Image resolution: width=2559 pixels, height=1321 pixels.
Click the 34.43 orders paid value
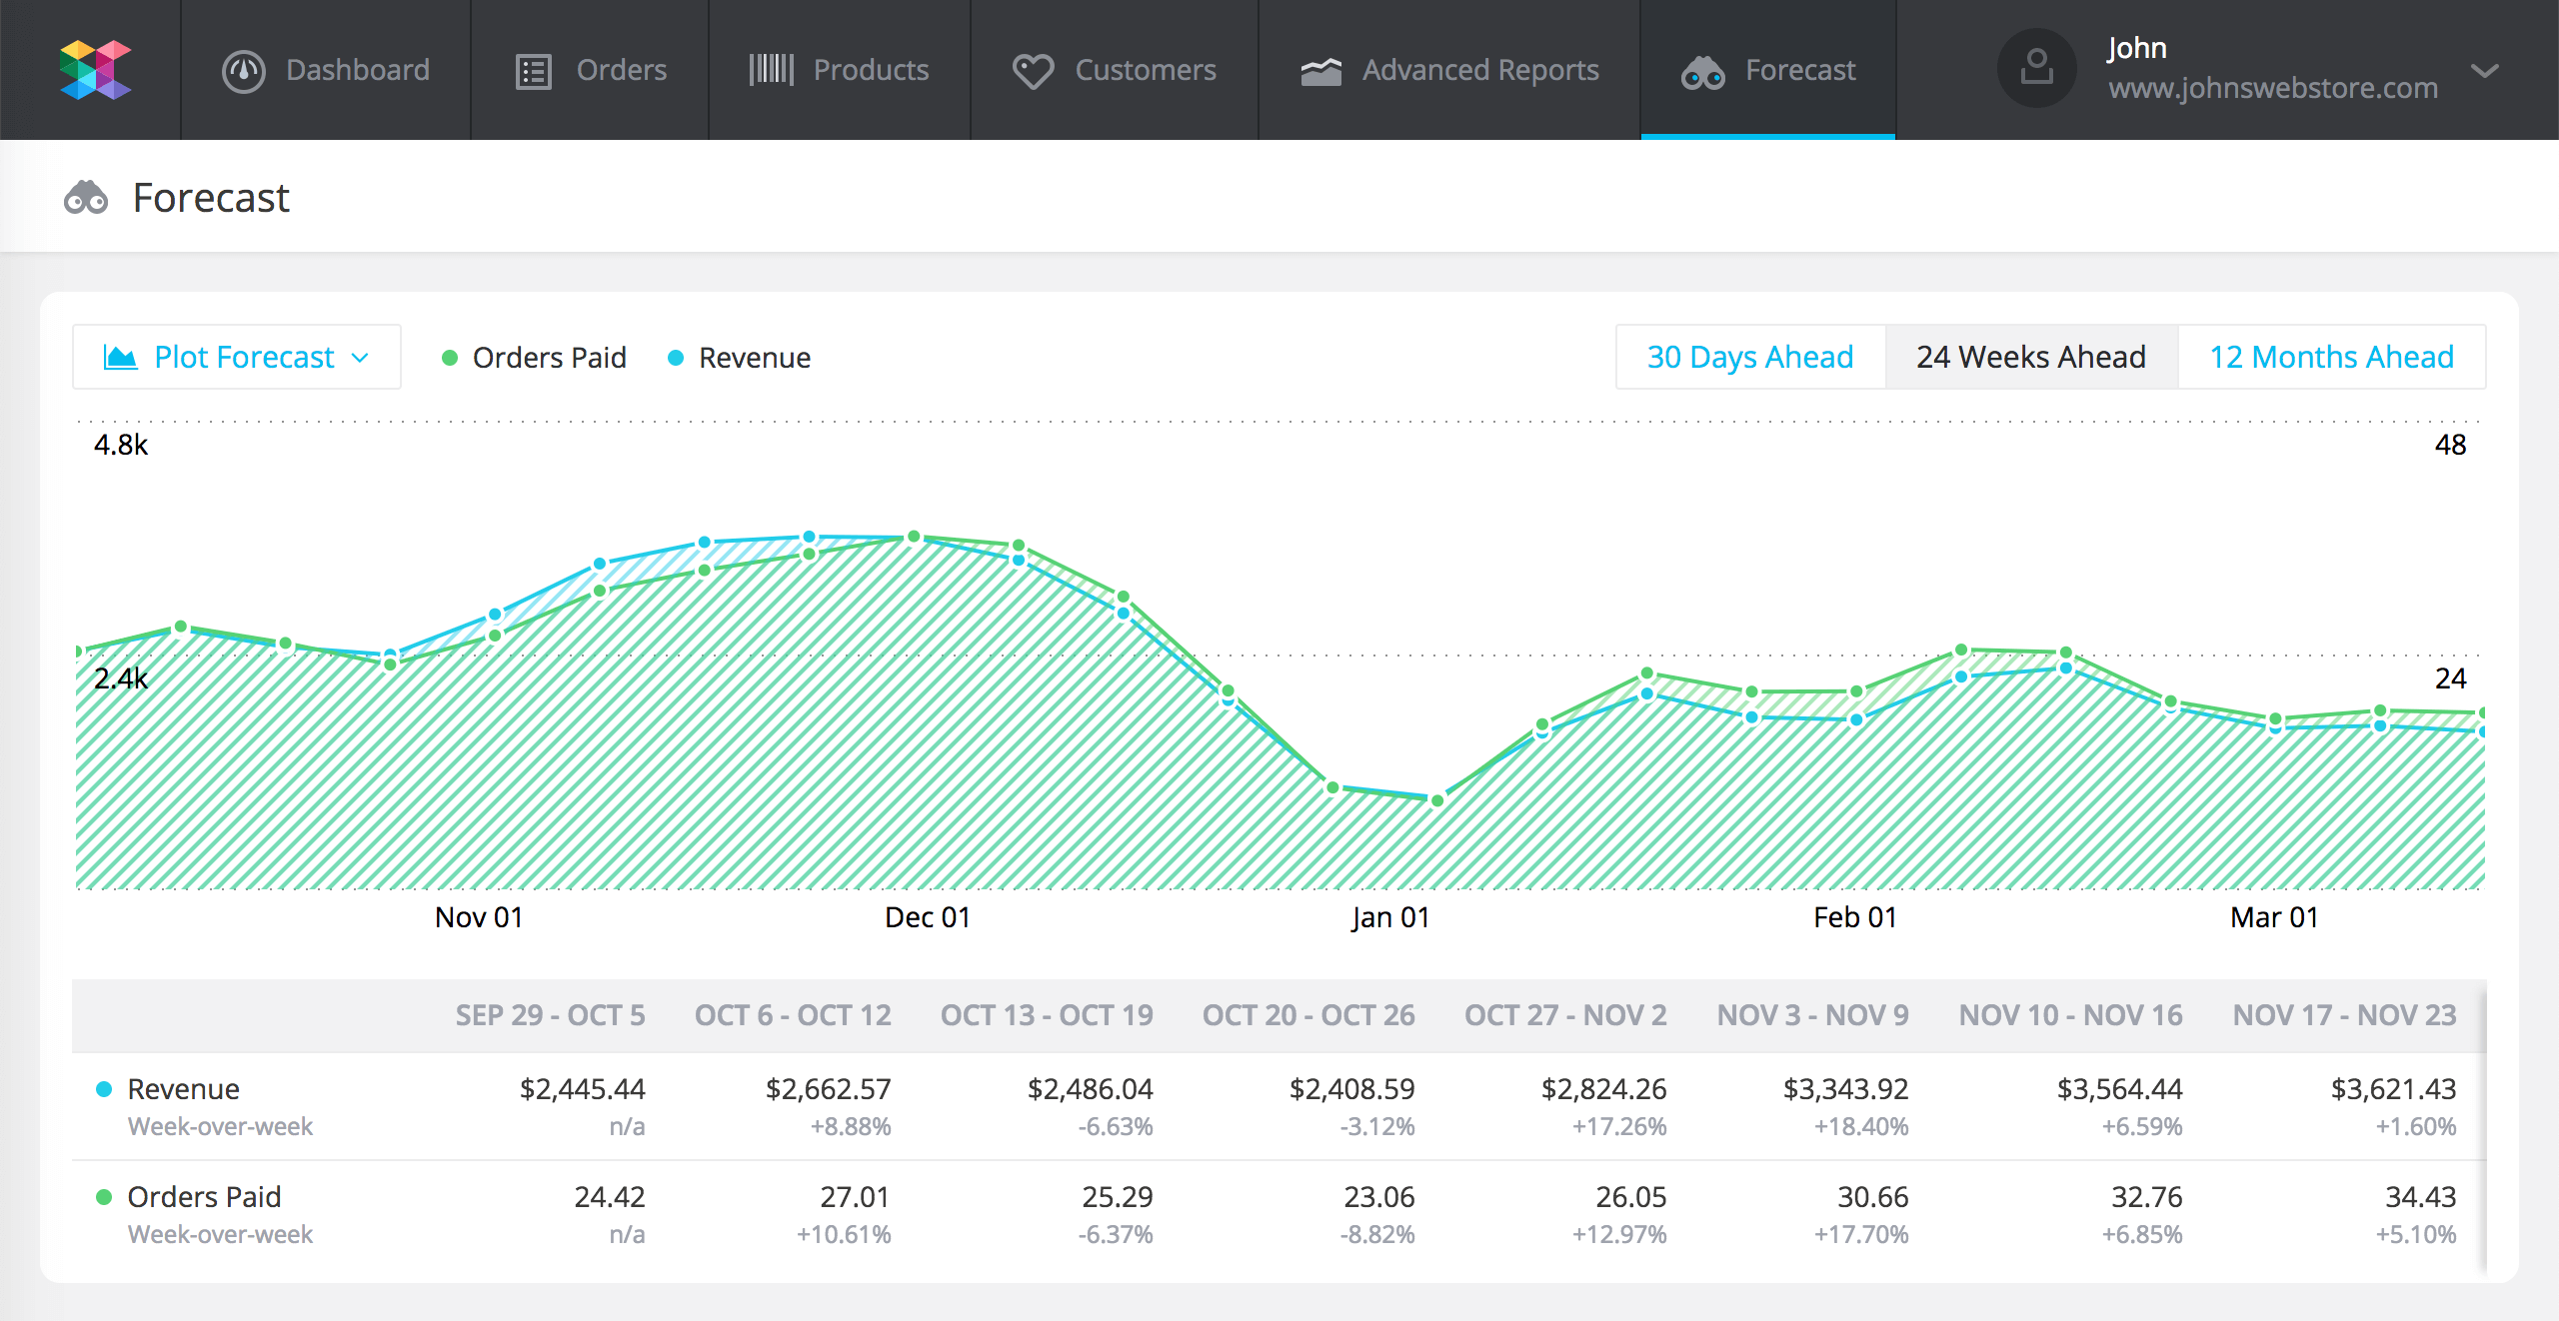point(2421,1197)
